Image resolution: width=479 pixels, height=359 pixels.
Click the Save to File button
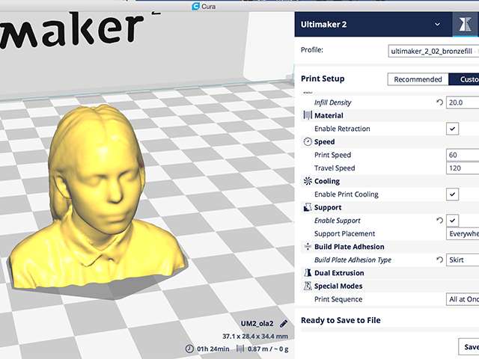(x=469, y=347)
